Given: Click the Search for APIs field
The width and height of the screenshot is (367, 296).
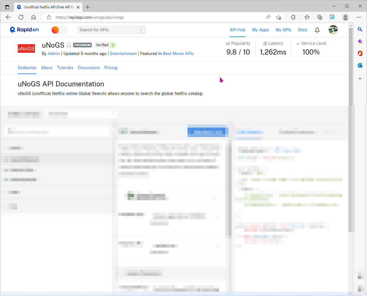Looking at the screenshot, I should pos(111,30).
